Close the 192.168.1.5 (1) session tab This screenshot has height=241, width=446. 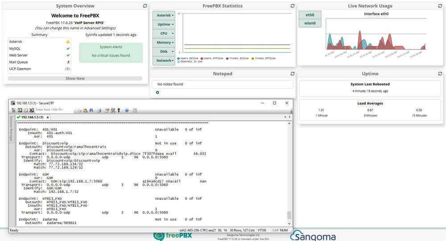coord(48,117)
